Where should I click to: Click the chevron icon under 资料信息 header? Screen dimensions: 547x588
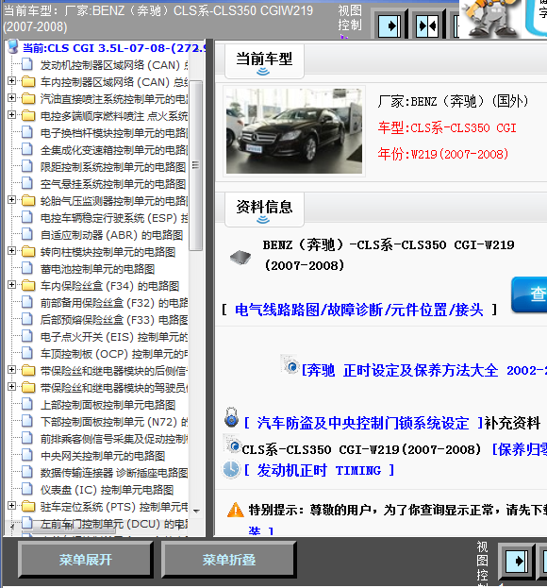click(x=263, y=220)
